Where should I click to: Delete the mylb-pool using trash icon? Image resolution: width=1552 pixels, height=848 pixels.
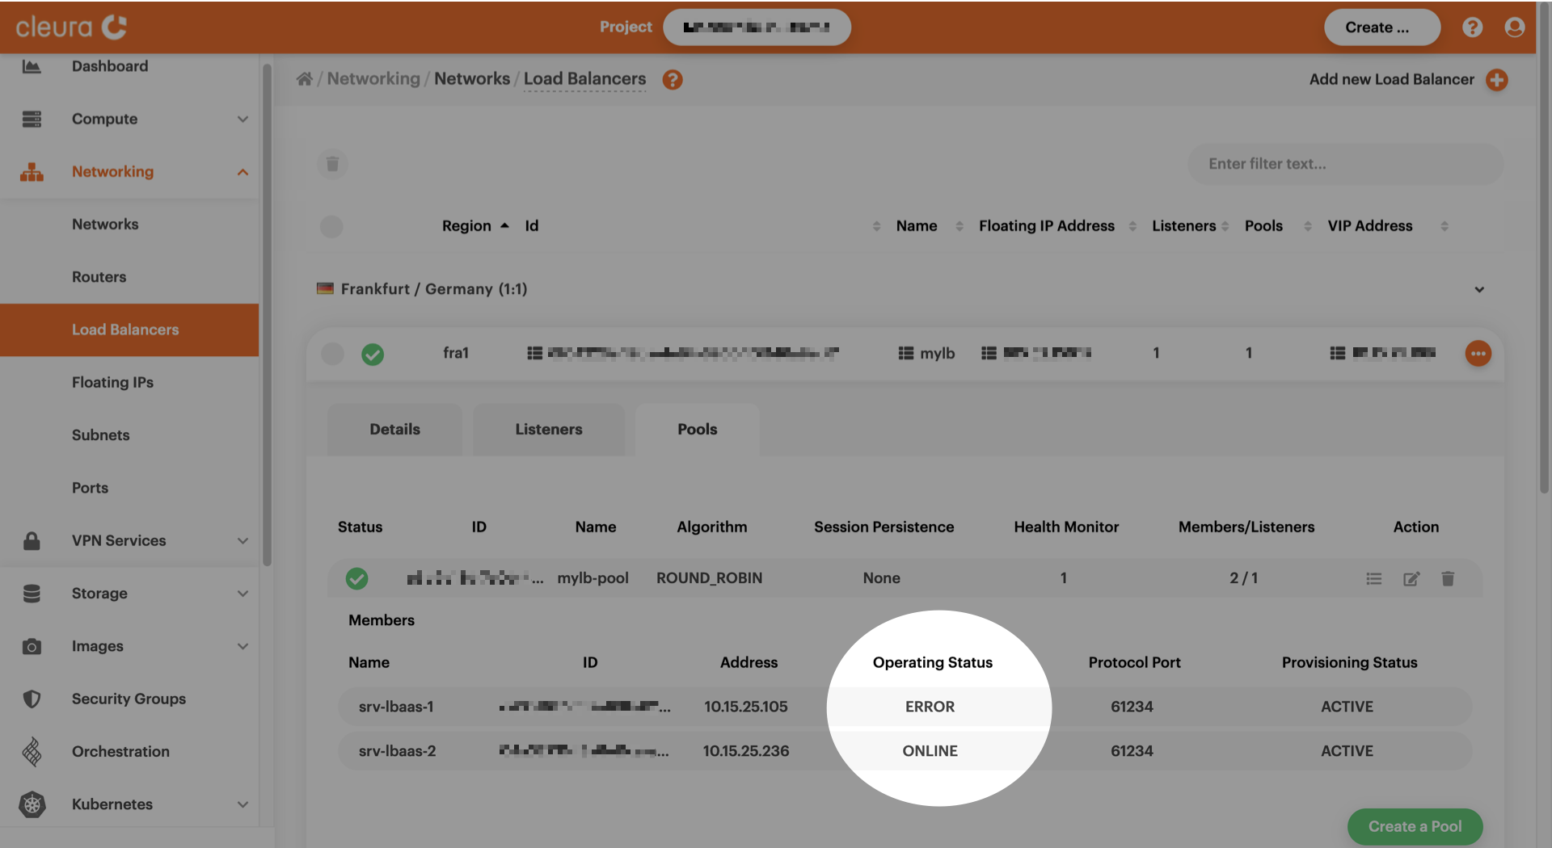1447,578
